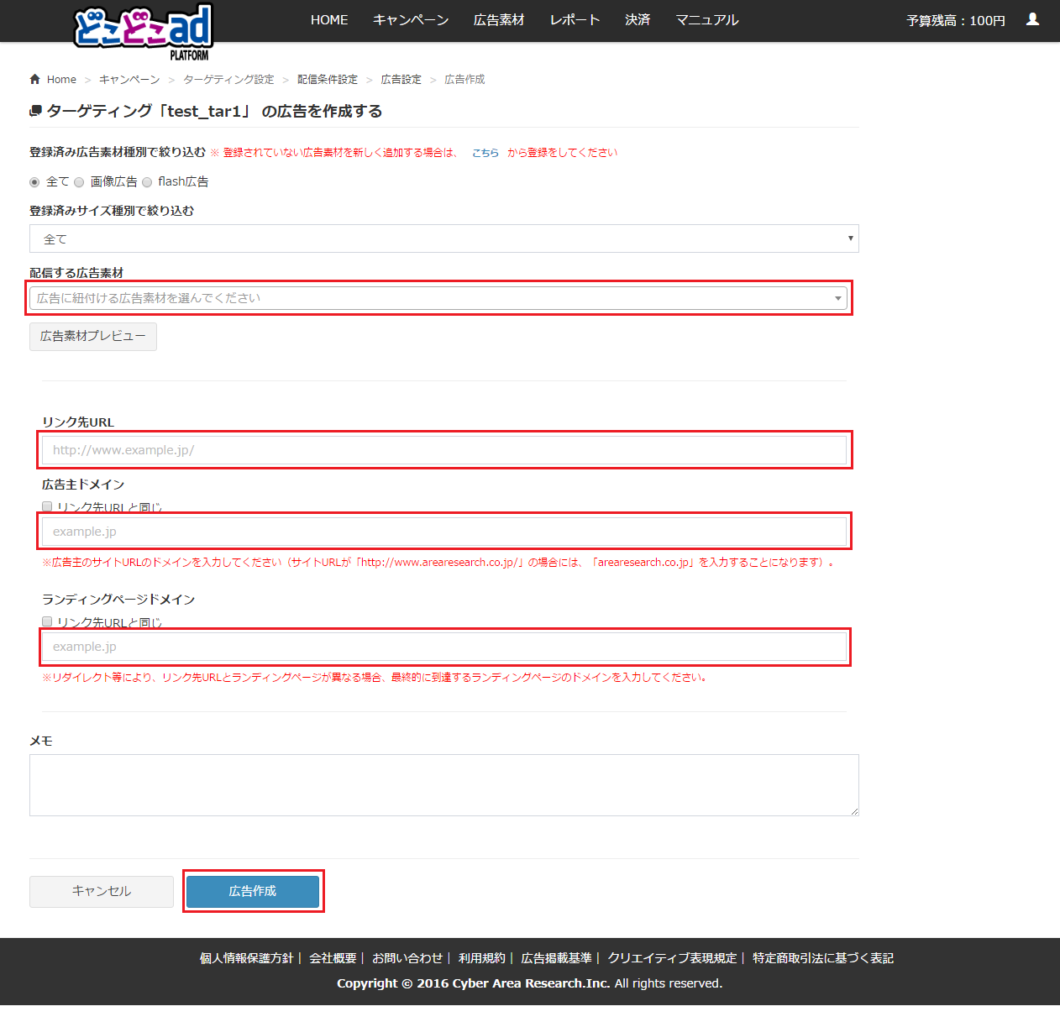The height and width of the screenshot is (1022, 1060).
Task: Focus the ランディングページドメイン input field
Action: point(444,647)
